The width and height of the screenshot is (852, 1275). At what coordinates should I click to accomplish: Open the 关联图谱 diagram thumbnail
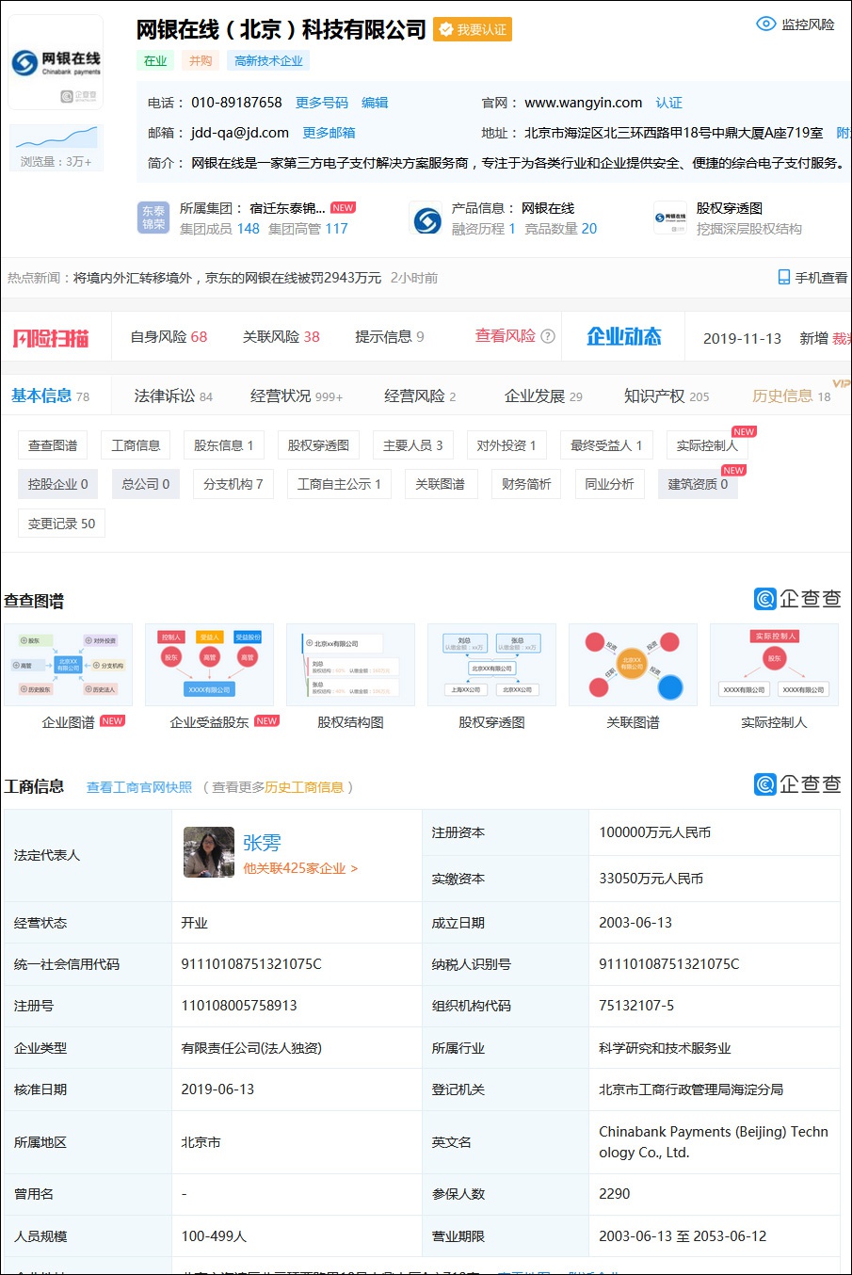[633, 665]
